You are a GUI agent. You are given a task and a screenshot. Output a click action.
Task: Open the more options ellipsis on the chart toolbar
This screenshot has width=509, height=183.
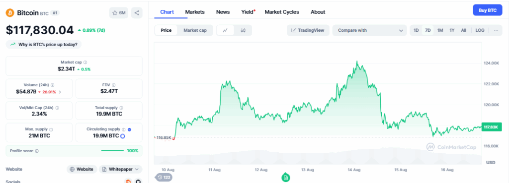click(x=496, y=30)
